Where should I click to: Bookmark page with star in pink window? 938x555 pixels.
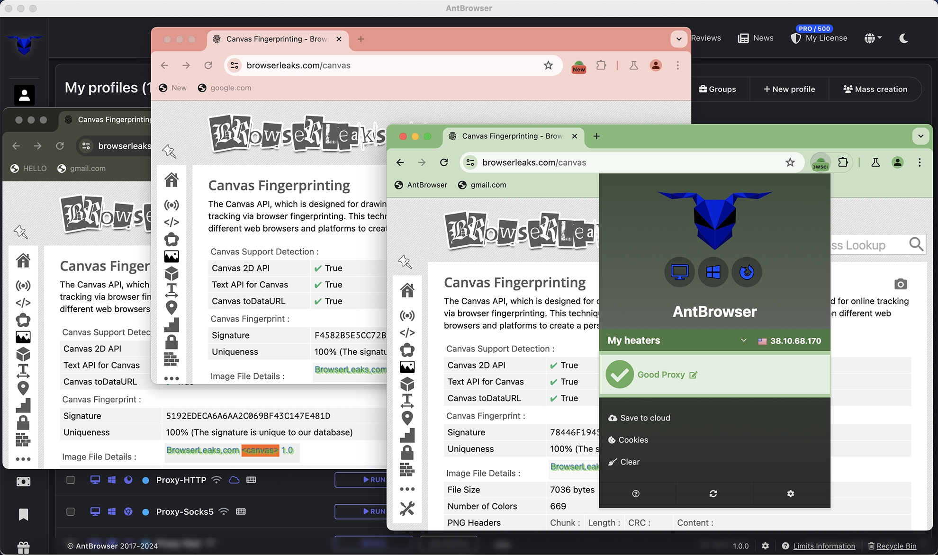pos(548,65)
